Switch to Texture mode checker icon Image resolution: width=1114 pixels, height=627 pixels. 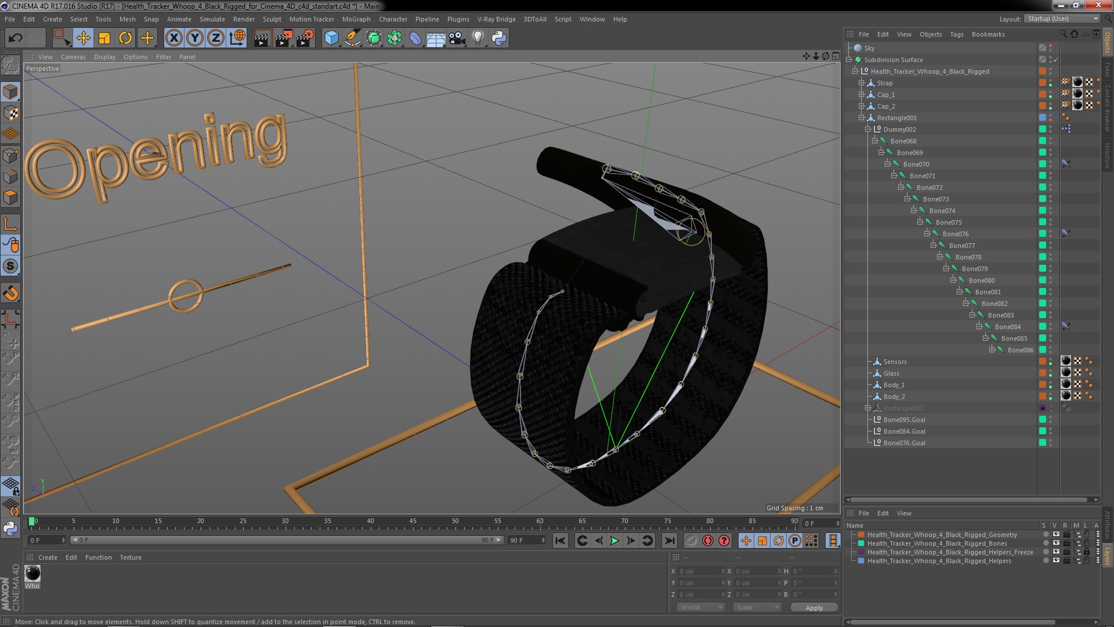tap(10, 113)
